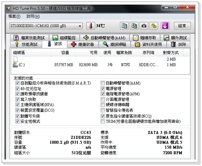Select the (C:) partition row label
This screenshot has height=166, width=202.
pyautogui.click(x=22, y=65)
